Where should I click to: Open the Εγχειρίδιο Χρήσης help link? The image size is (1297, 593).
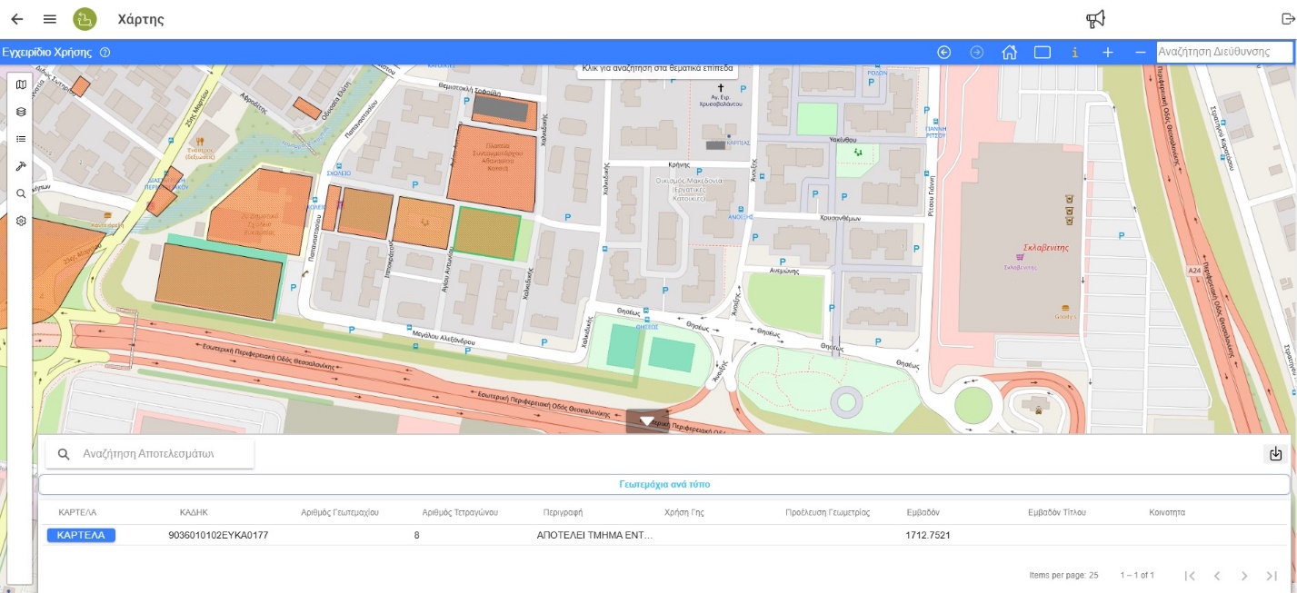[47, 52]
